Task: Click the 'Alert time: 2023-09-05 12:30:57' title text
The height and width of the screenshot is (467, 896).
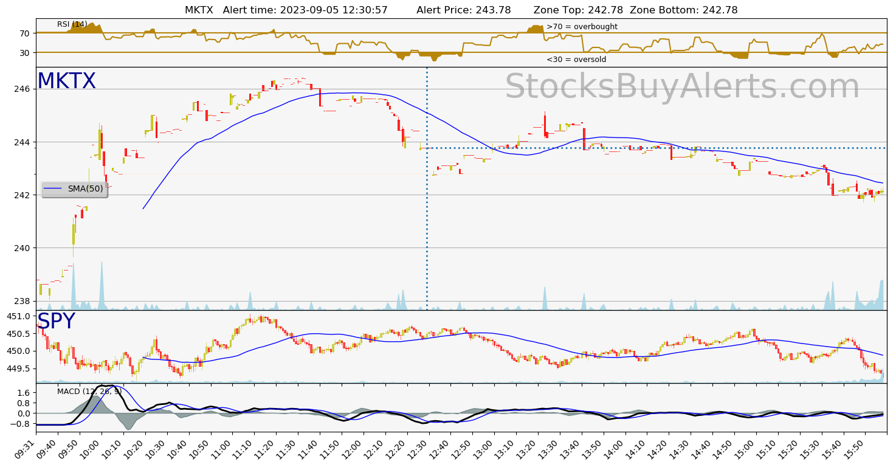Action: pyautogui.click(x=305, y=10)
